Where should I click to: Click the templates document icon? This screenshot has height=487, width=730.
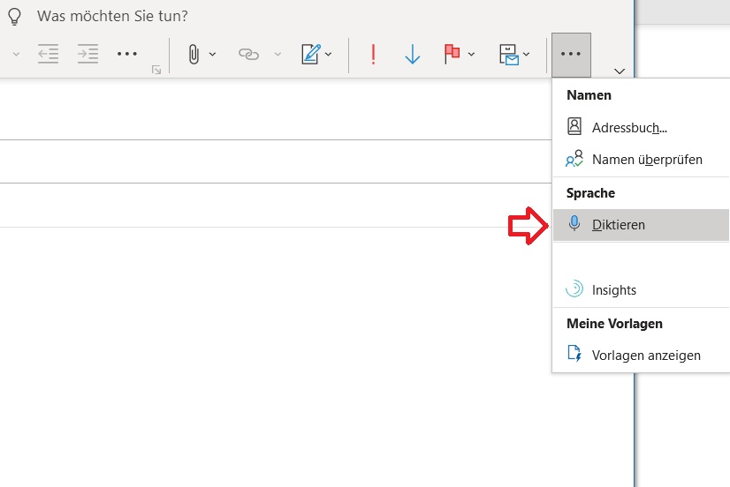[x=574, y=354]
